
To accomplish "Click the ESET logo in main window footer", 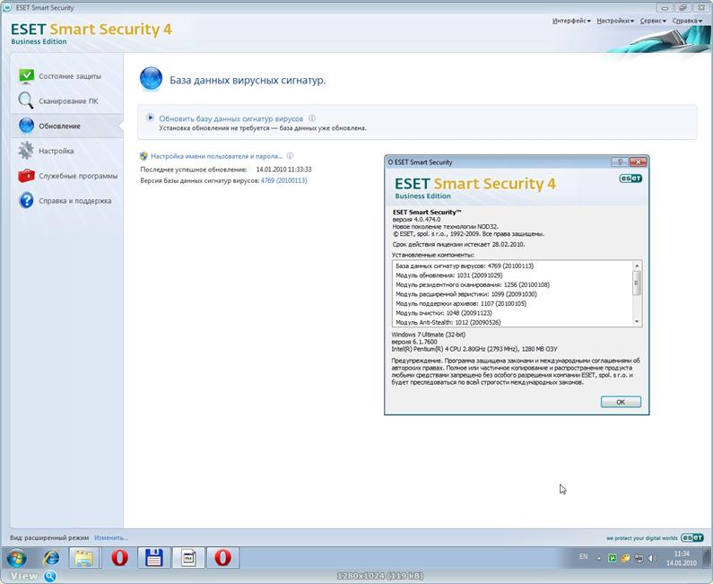I will [692, 537].
